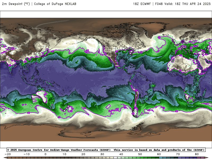Viewport: 212px width, 159px height.
Task: Click the 80 colorbar label
Action: click(197, 154)
